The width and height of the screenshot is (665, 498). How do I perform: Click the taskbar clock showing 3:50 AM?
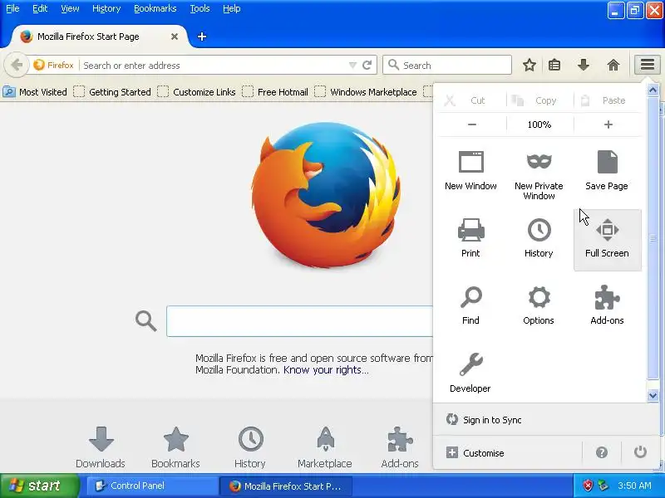[x=634, y=486]
